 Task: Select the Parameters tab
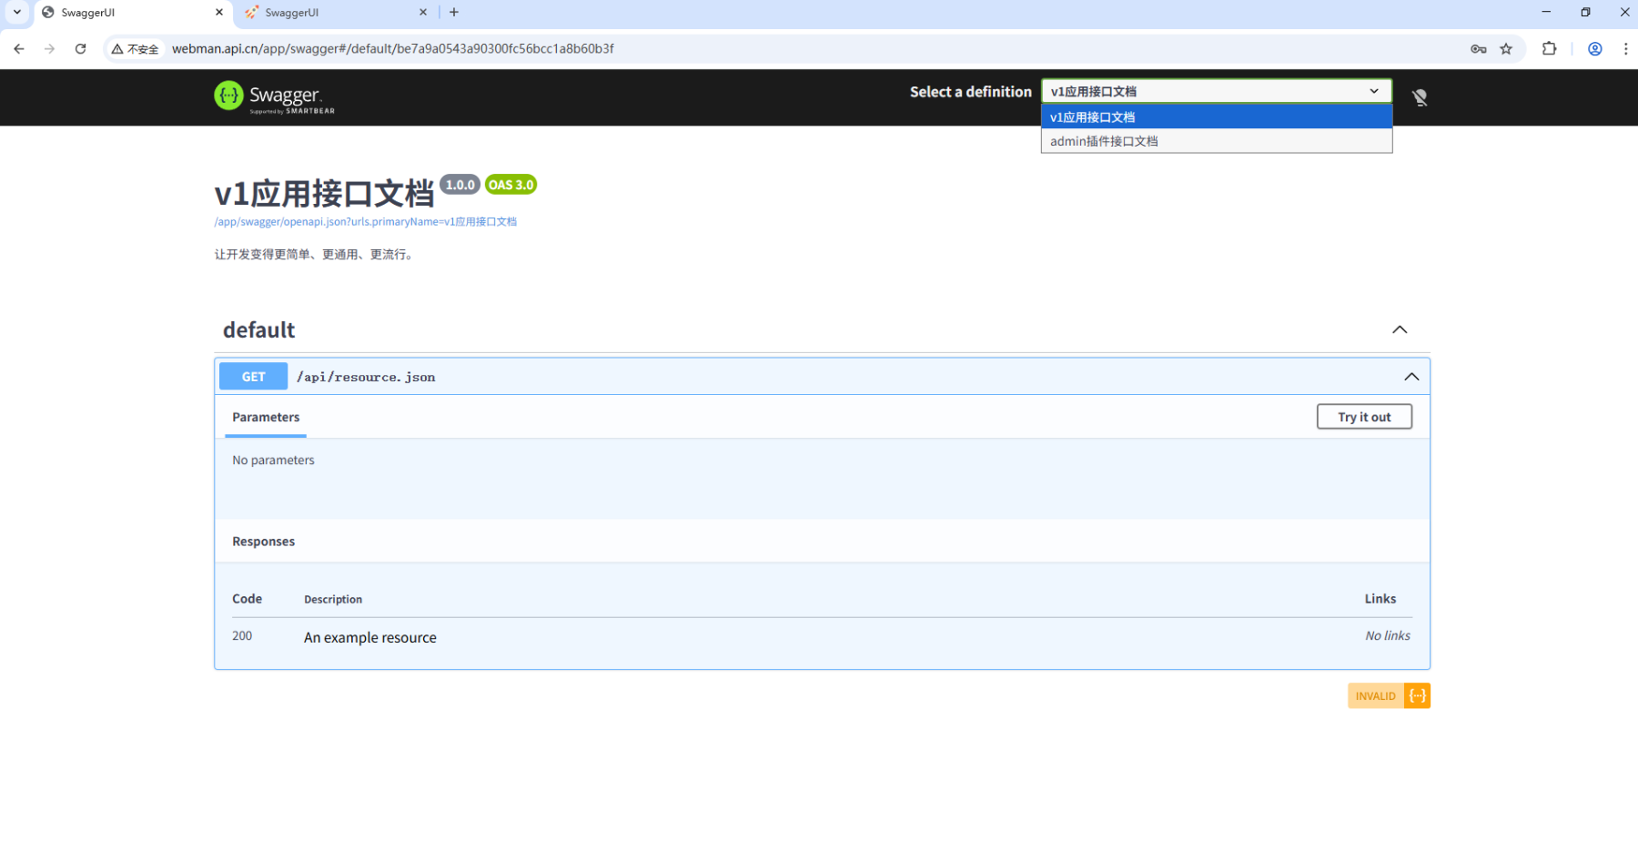point(266,418)
